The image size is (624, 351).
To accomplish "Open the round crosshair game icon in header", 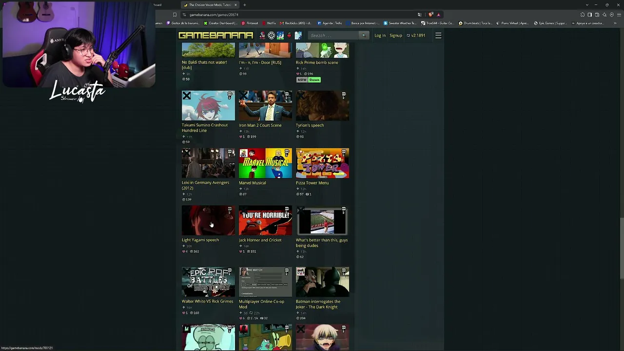I will pyautogui.click(x=271, y=36).
